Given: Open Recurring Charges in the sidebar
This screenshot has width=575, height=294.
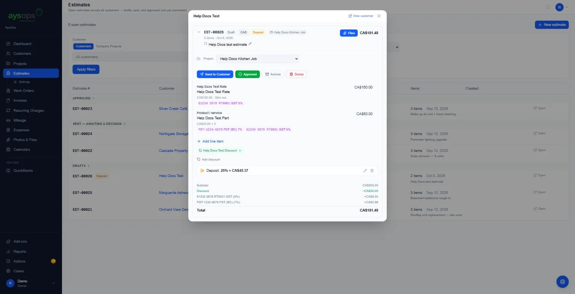Looking at the screenshot, I should (x=29, y=111).
